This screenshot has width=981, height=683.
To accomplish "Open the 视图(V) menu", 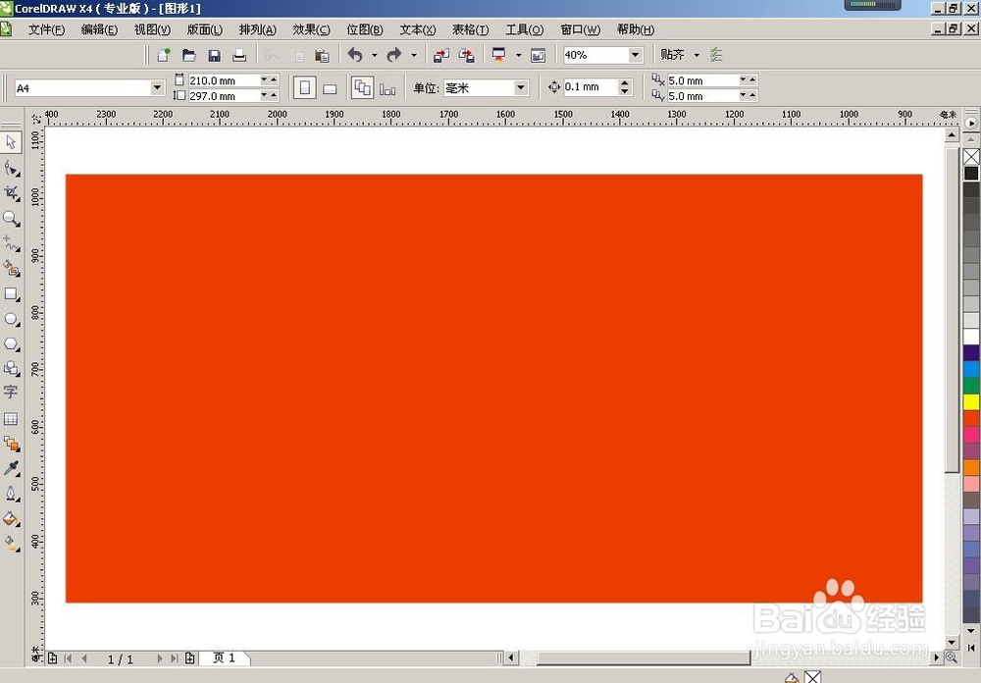I will [x=152, y=29].
